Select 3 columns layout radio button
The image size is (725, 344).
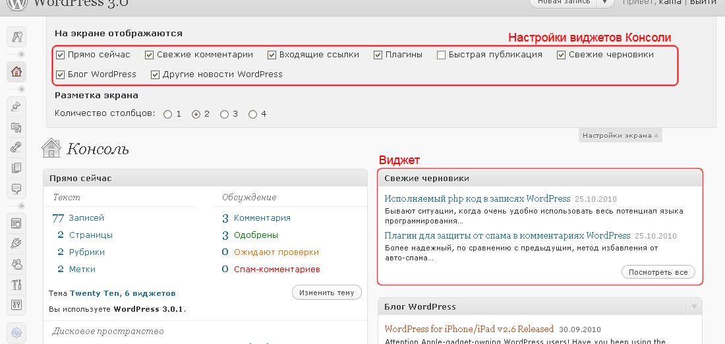coord(224,114)
